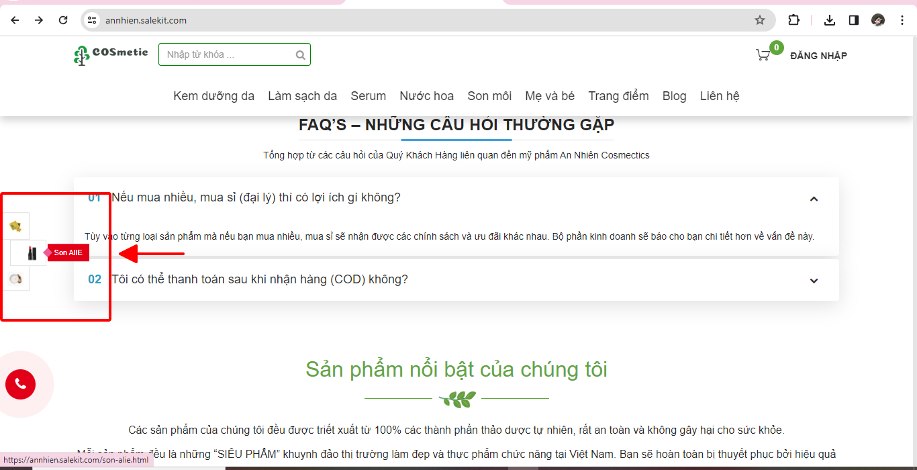This screenshot has width=917, height=470.
Task: Expand FAQ 02 about COD payment
Action: (814, 281)
